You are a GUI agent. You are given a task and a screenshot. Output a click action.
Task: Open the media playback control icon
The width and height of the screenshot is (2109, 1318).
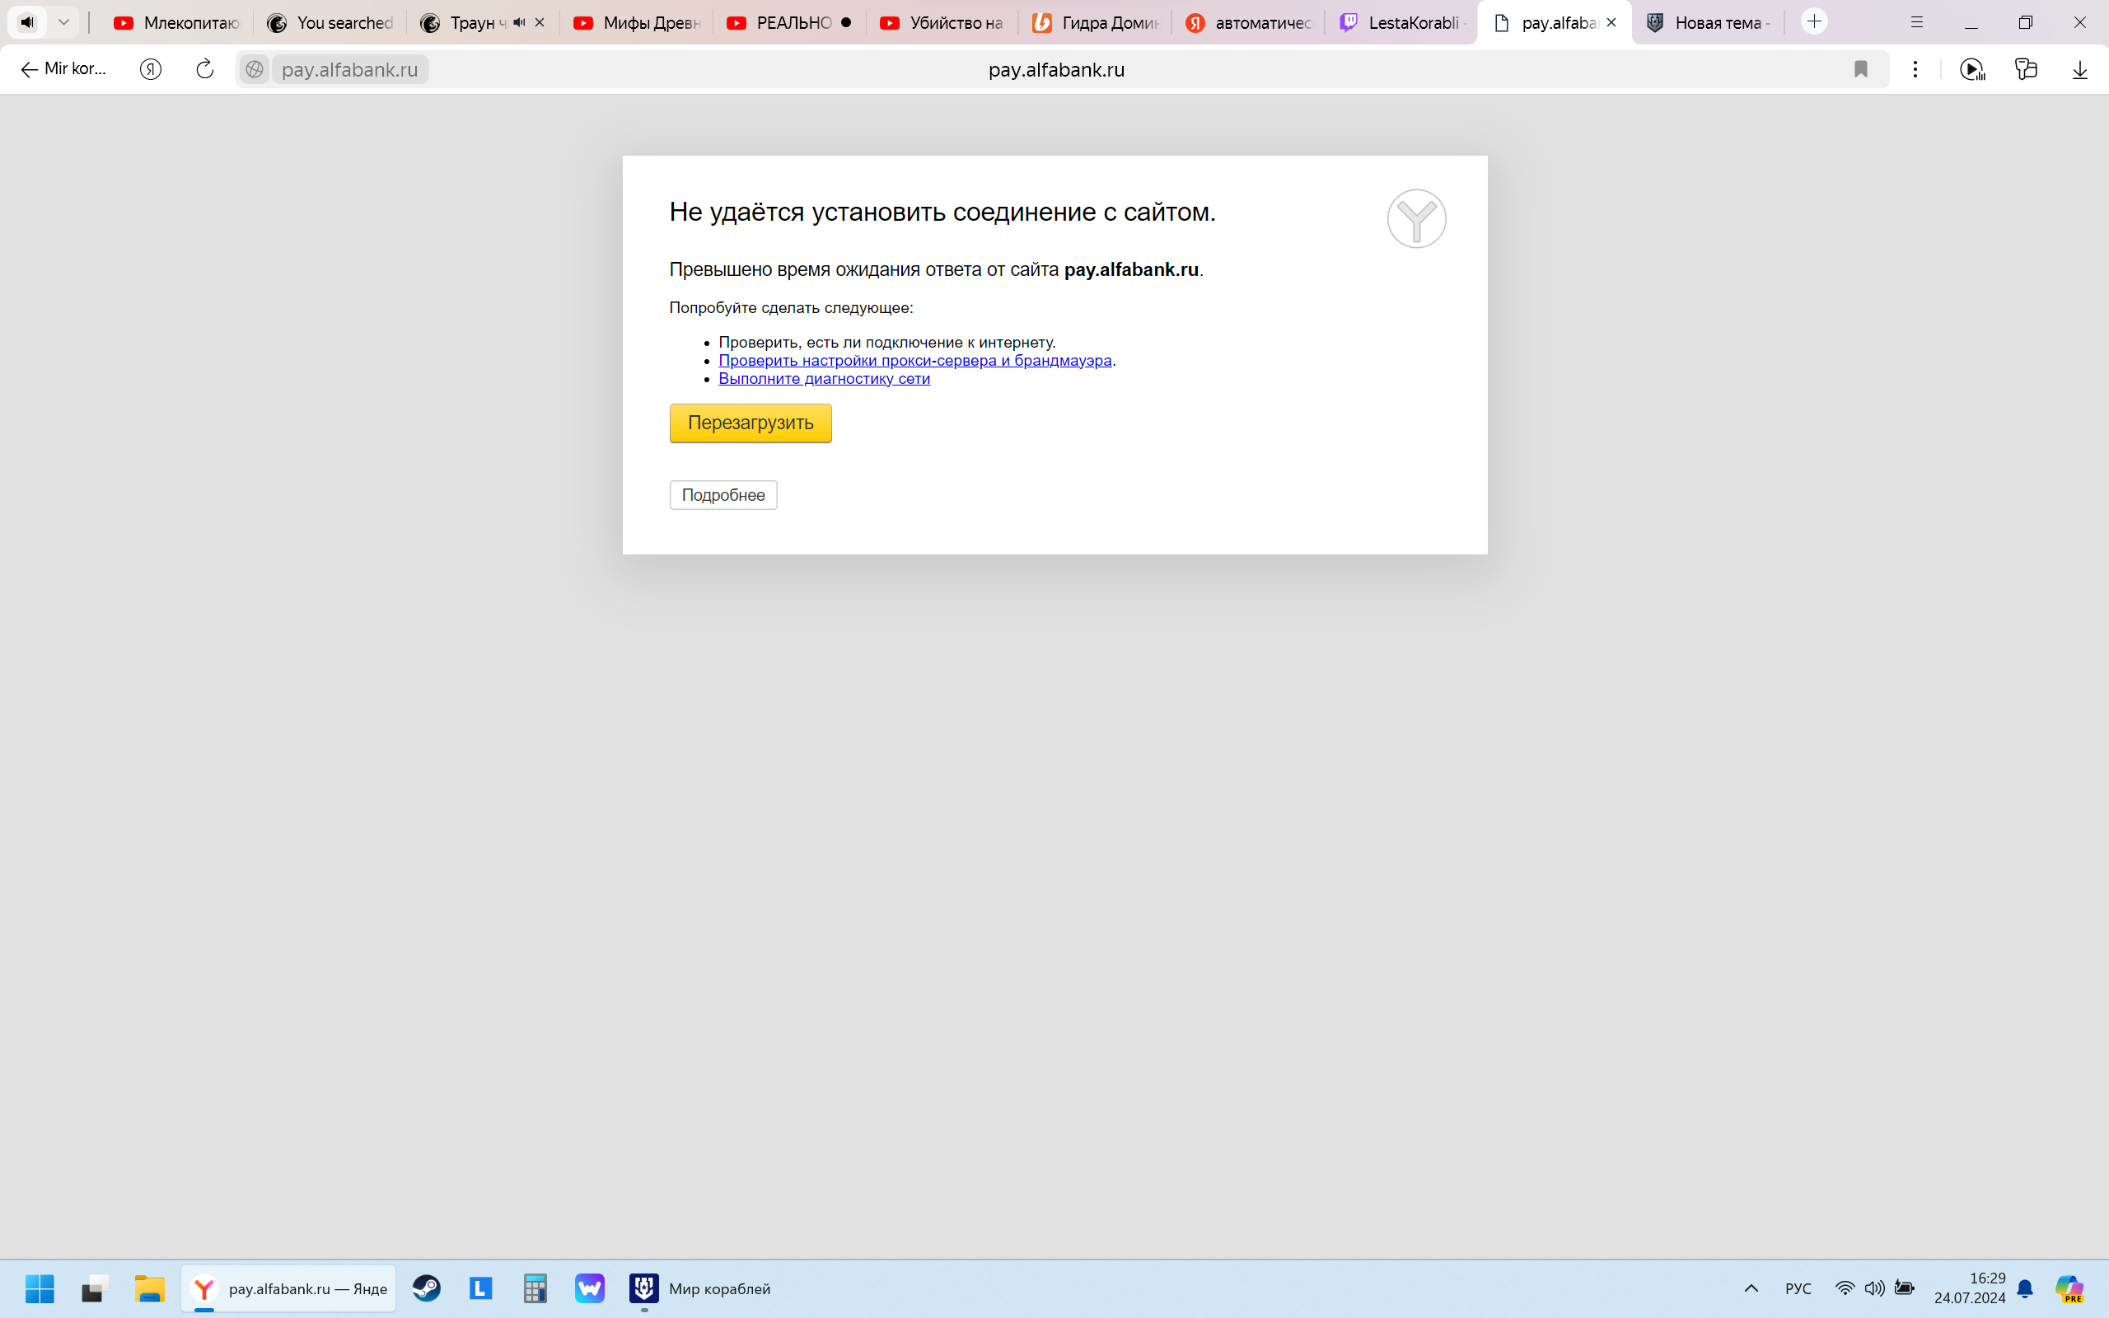pos(1972,70)
